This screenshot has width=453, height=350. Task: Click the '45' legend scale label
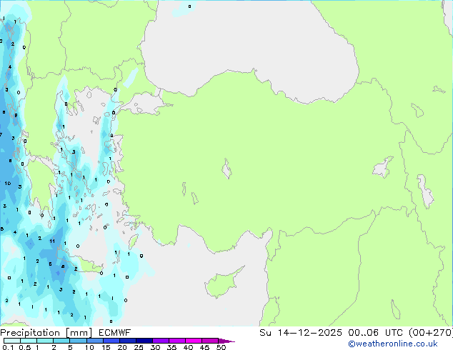(204, 347)
